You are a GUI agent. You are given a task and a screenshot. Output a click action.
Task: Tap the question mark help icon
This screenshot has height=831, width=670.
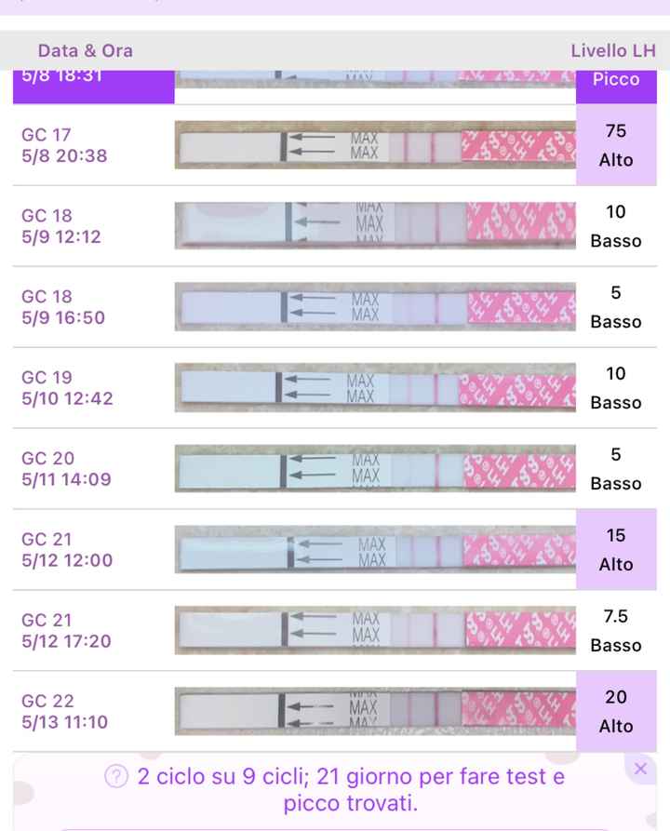point(116,777)
